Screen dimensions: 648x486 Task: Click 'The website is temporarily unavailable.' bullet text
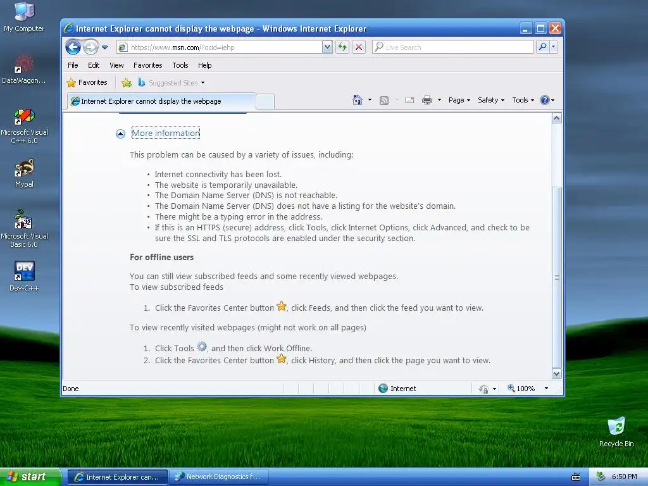pos(226,185)
